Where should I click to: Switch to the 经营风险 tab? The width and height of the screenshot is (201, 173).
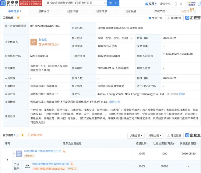click(x=73, y=11)
